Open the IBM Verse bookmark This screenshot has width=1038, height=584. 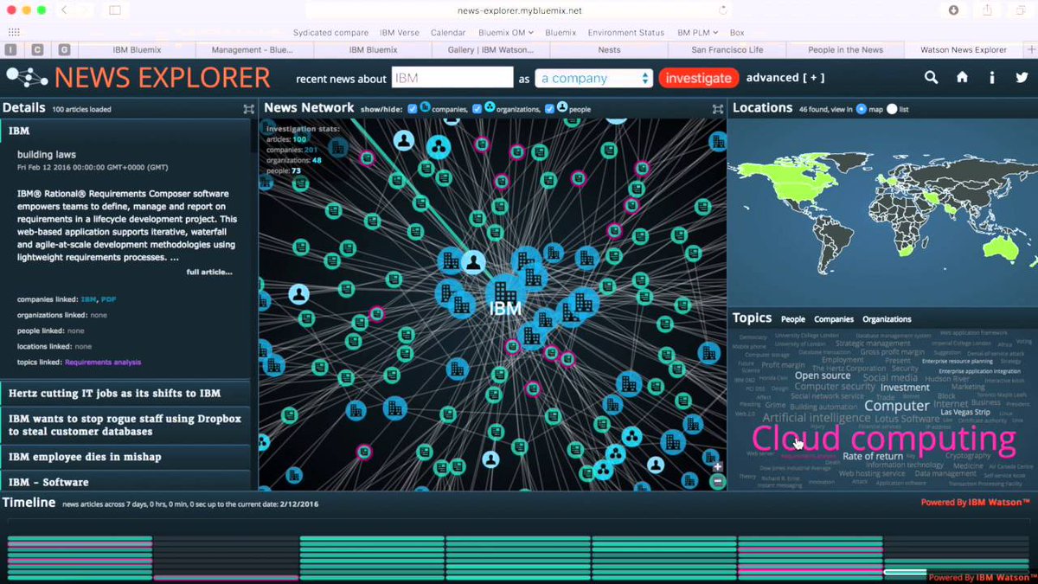click(399, 33)
